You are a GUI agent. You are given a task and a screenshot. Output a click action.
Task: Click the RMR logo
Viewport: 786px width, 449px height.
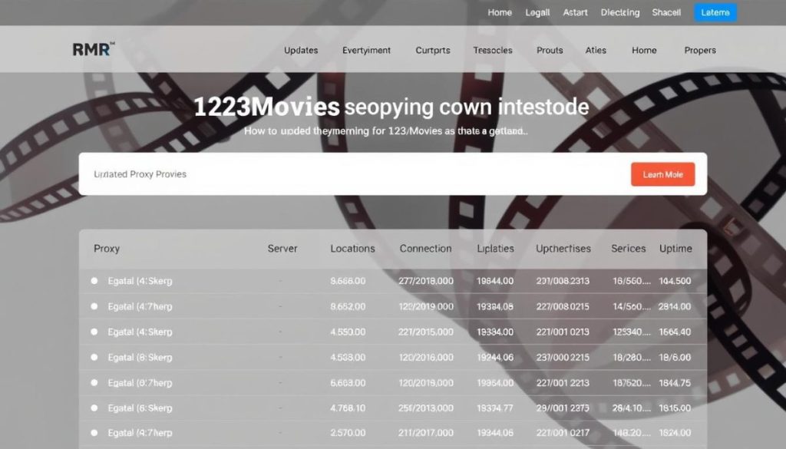[94, 49]
